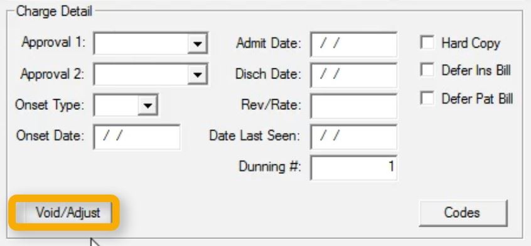This screenshot has width=531, height=246.
Task: Focus the Onset Type combo text area
Action: pyautogui.click(x=116, y=105)
